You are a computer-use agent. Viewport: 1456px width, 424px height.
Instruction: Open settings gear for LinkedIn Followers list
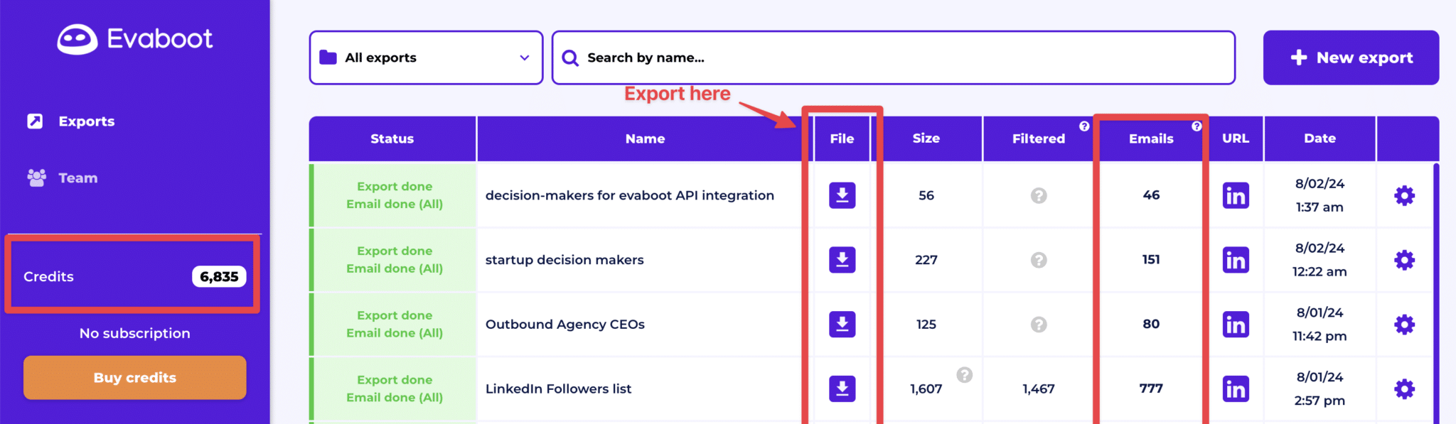pyautogui.click(x=1404, y=388)
